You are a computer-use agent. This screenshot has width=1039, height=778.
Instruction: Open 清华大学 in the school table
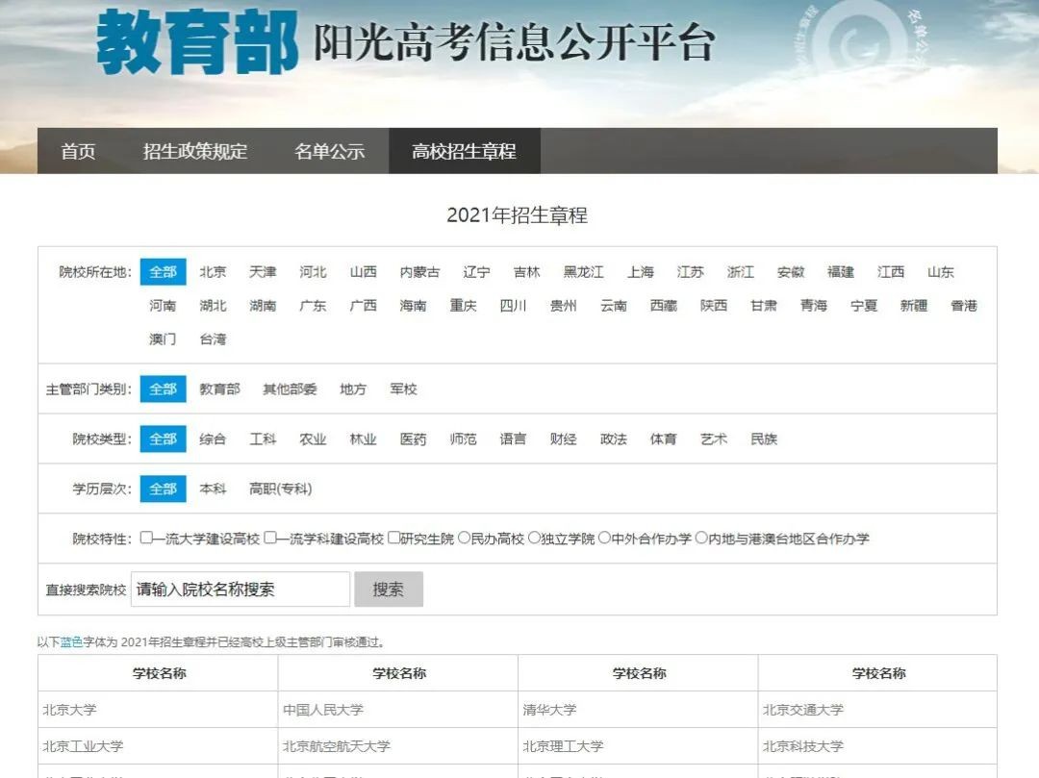(x=549, y=710)
